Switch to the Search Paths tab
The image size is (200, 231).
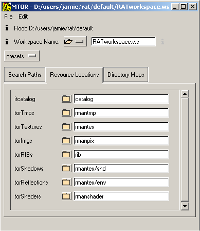[25, 75]
